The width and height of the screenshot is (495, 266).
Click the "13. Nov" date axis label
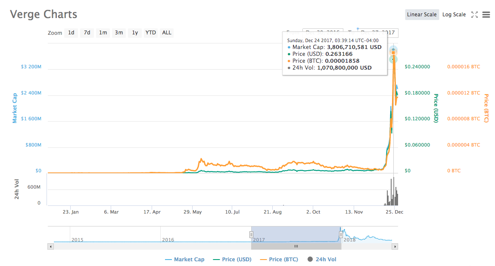354,212
